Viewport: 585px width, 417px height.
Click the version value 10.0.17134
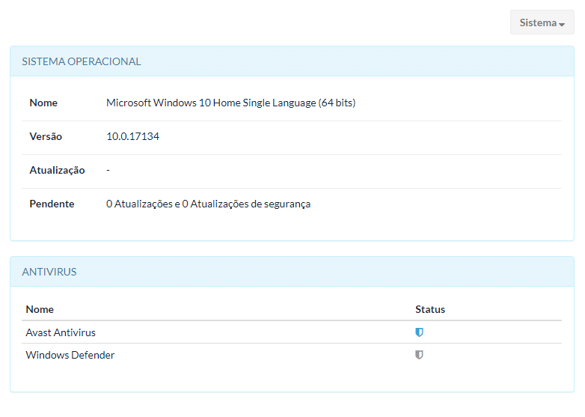click(x=133, y=136)
